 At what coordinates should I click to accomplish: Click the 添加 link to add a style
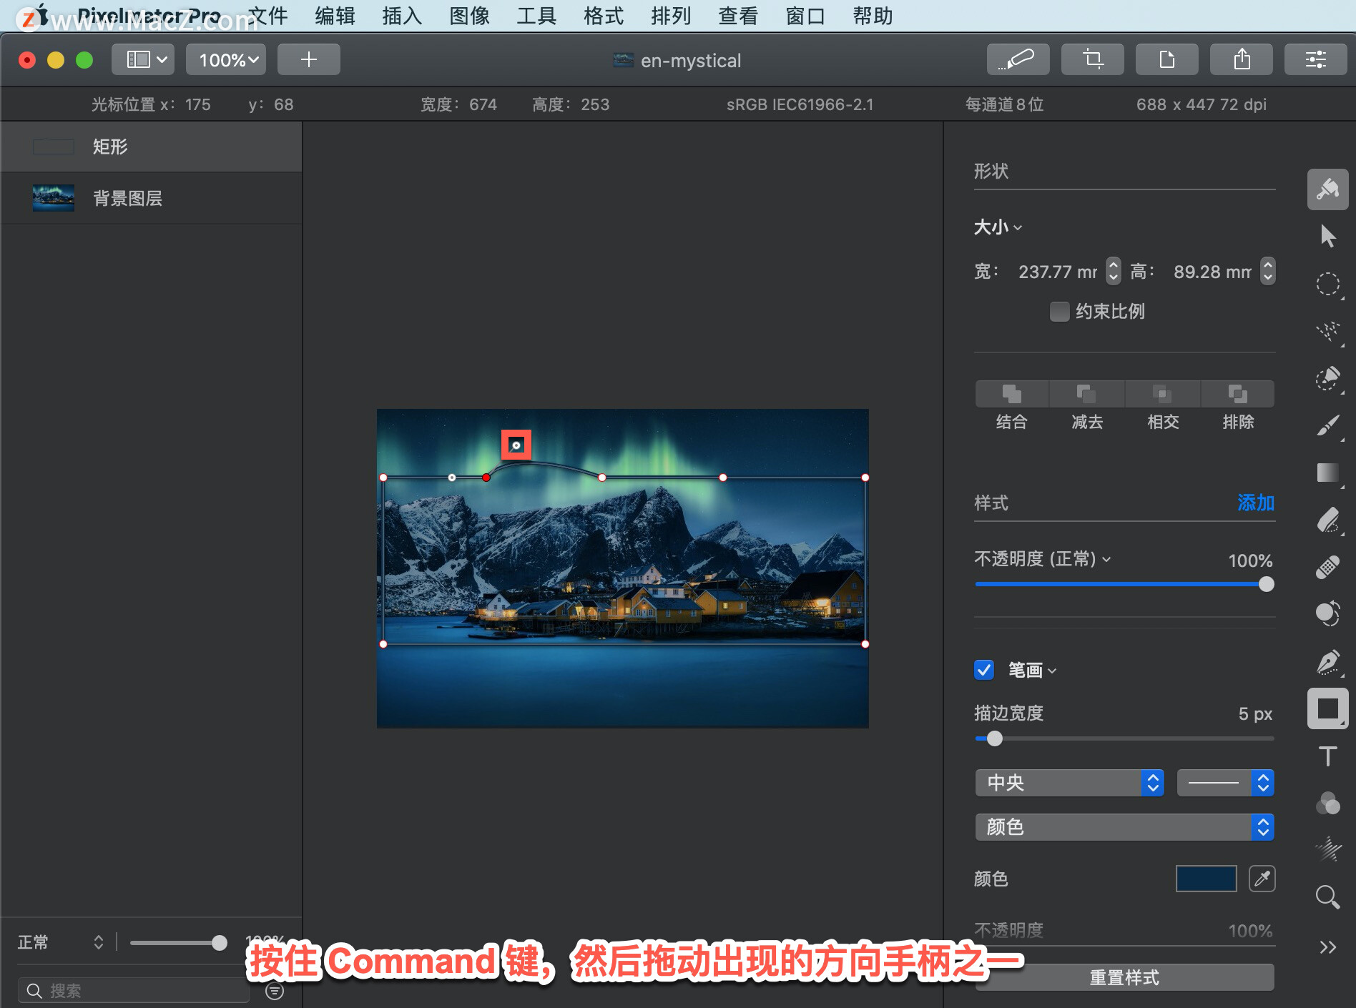[1255, 503]
